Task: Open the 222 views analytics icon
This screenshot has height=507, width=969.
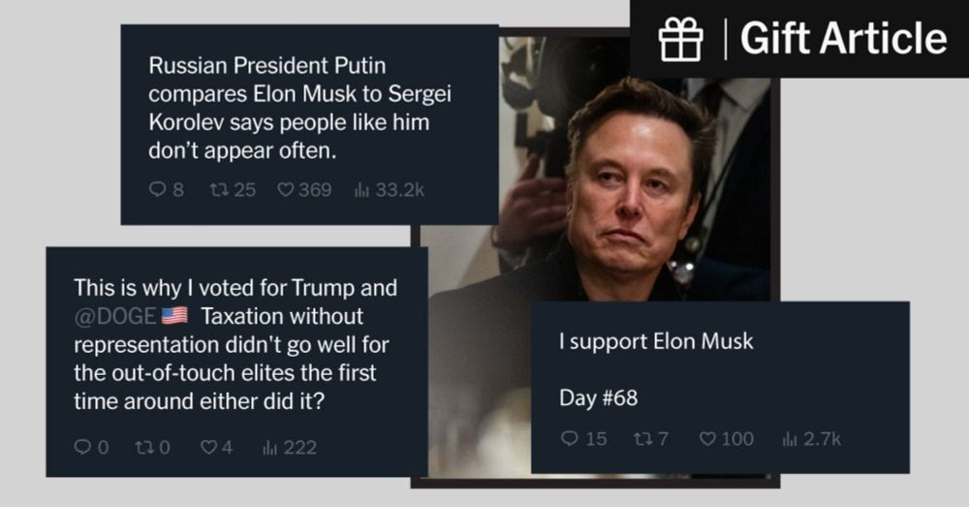Action: (269, 448)
